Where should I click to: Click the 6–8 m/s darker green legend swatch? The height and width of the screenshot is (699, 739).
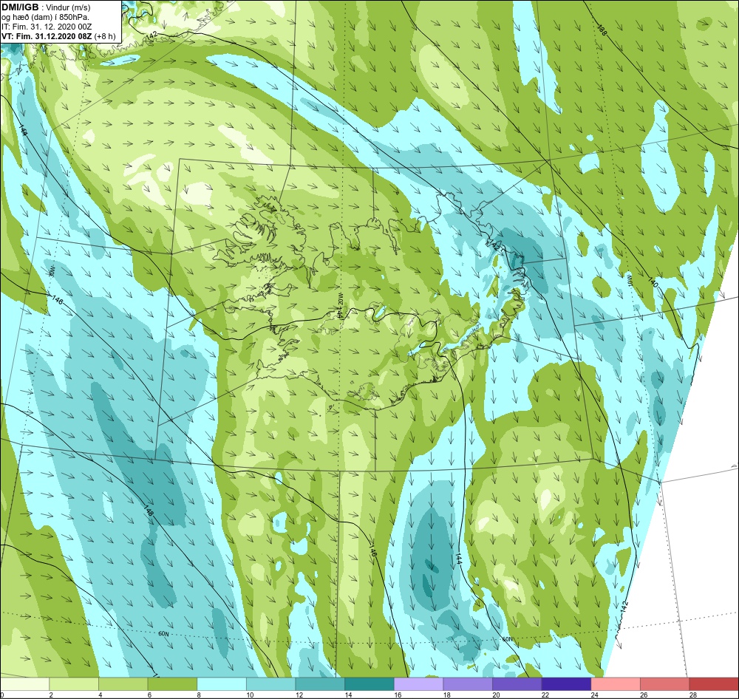(172, 684)
